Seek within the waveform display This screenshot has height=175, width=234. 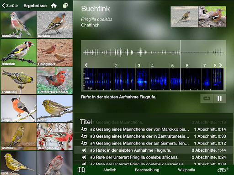(x=154, y=52)
